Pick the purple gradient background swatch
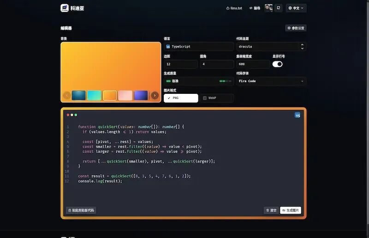369x238 pixels. click(141, 95)
